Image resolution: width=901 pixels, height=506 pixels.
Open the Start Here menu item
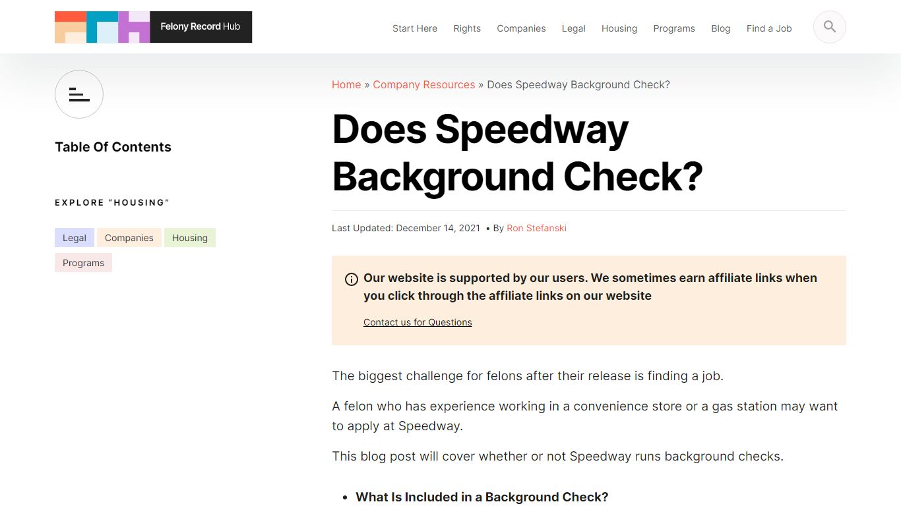pyautogui.click(x=414, y=28)
